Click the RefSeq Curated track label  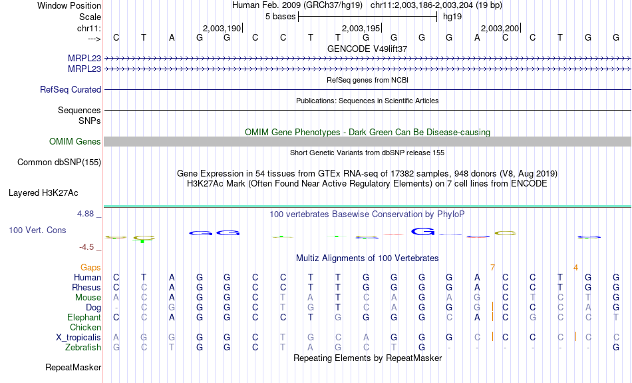tap(70, 90)
